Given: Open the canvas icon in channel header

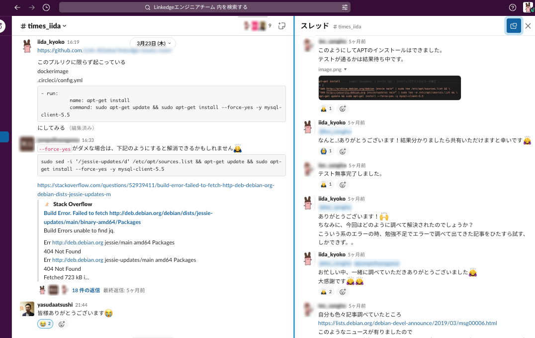Looking at the screenshot, I should (281, 25).
